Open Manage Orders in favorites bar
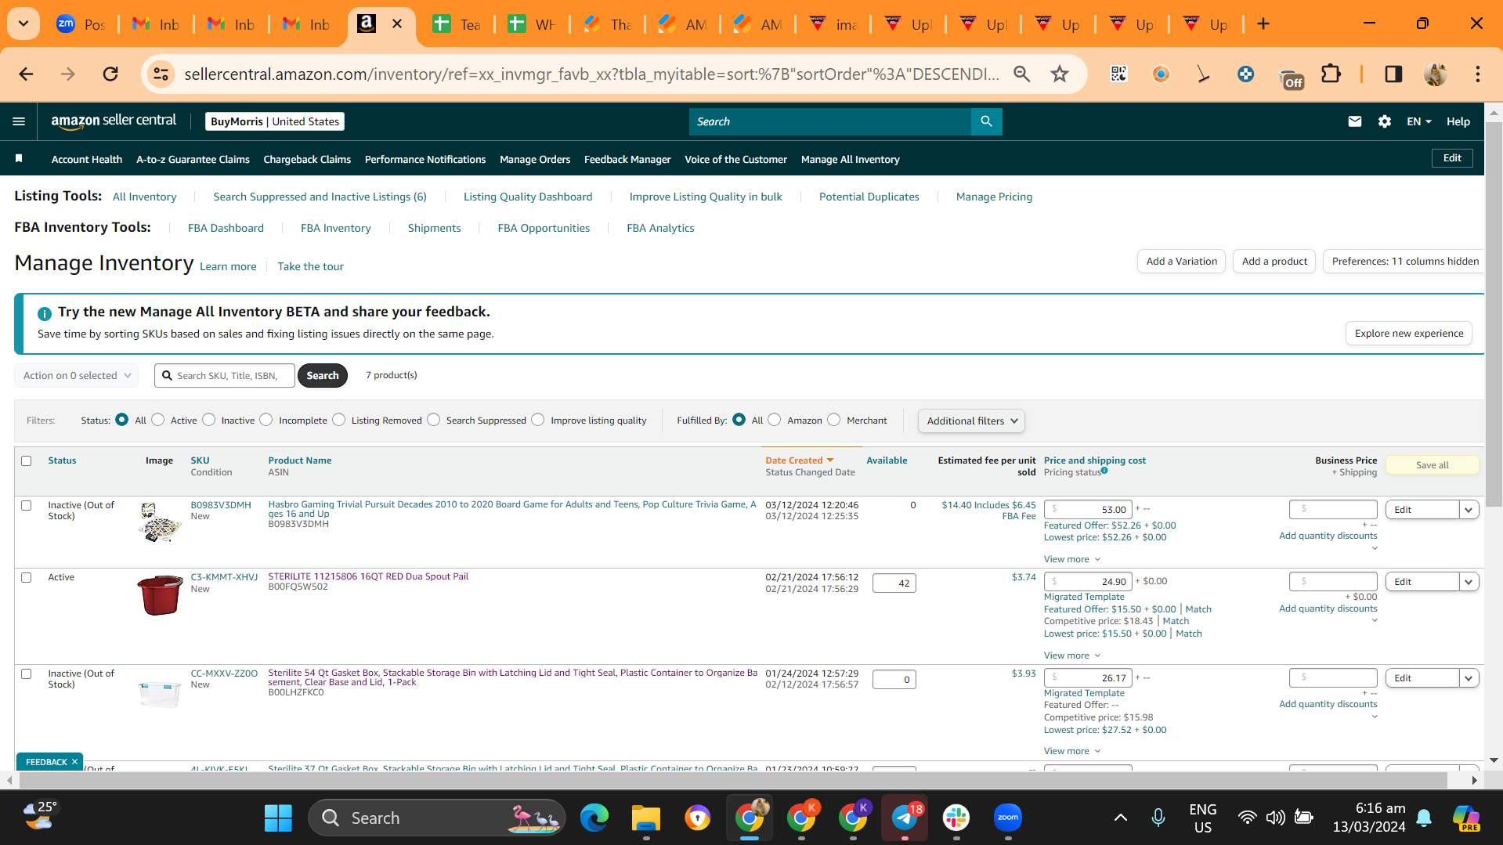The height and width of the screenshot is (845, 1503). pyautogui.click(x=535, y=159)
